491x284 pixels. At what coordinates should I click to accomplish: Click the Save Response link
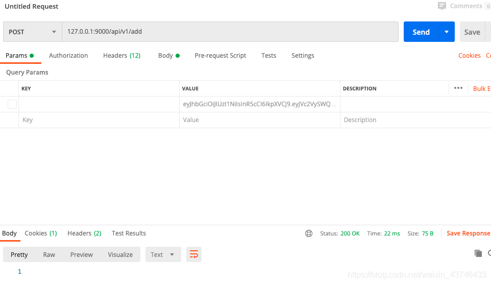(468, 233)
